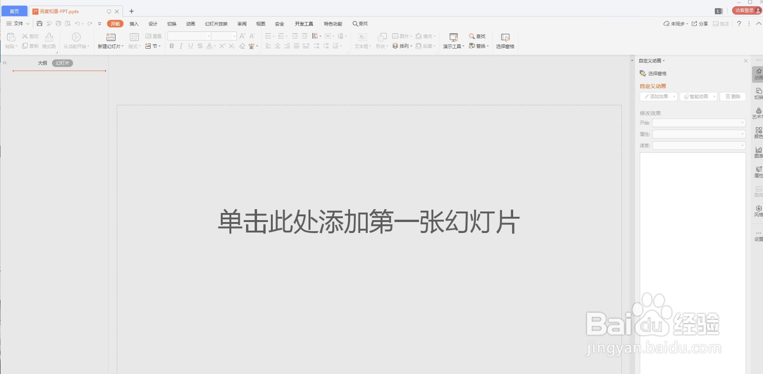Click the Superscript X² icon
Image resolution: width=763 pixels, height=374 pixels.
coord(222,46)
